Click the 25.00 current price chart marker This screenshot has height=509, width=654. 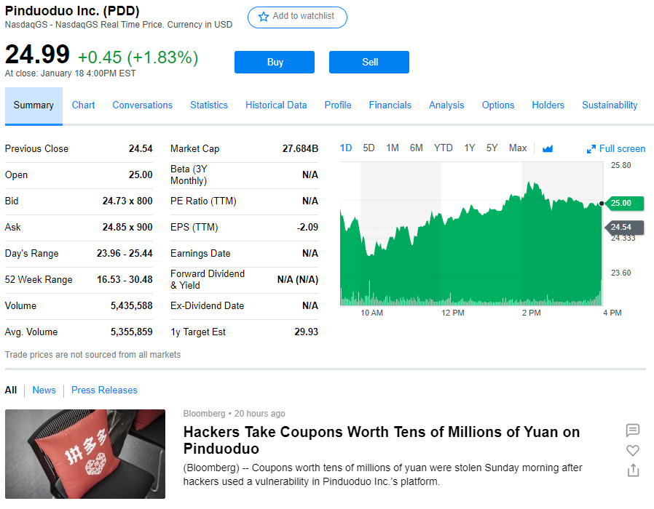624,204
